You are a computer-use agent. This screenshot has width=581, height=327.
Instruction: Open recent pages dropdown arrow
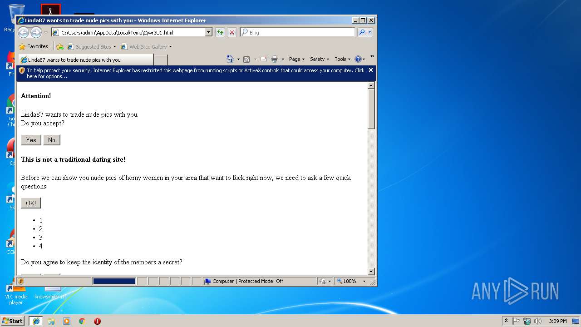click(x=46, y=33)
